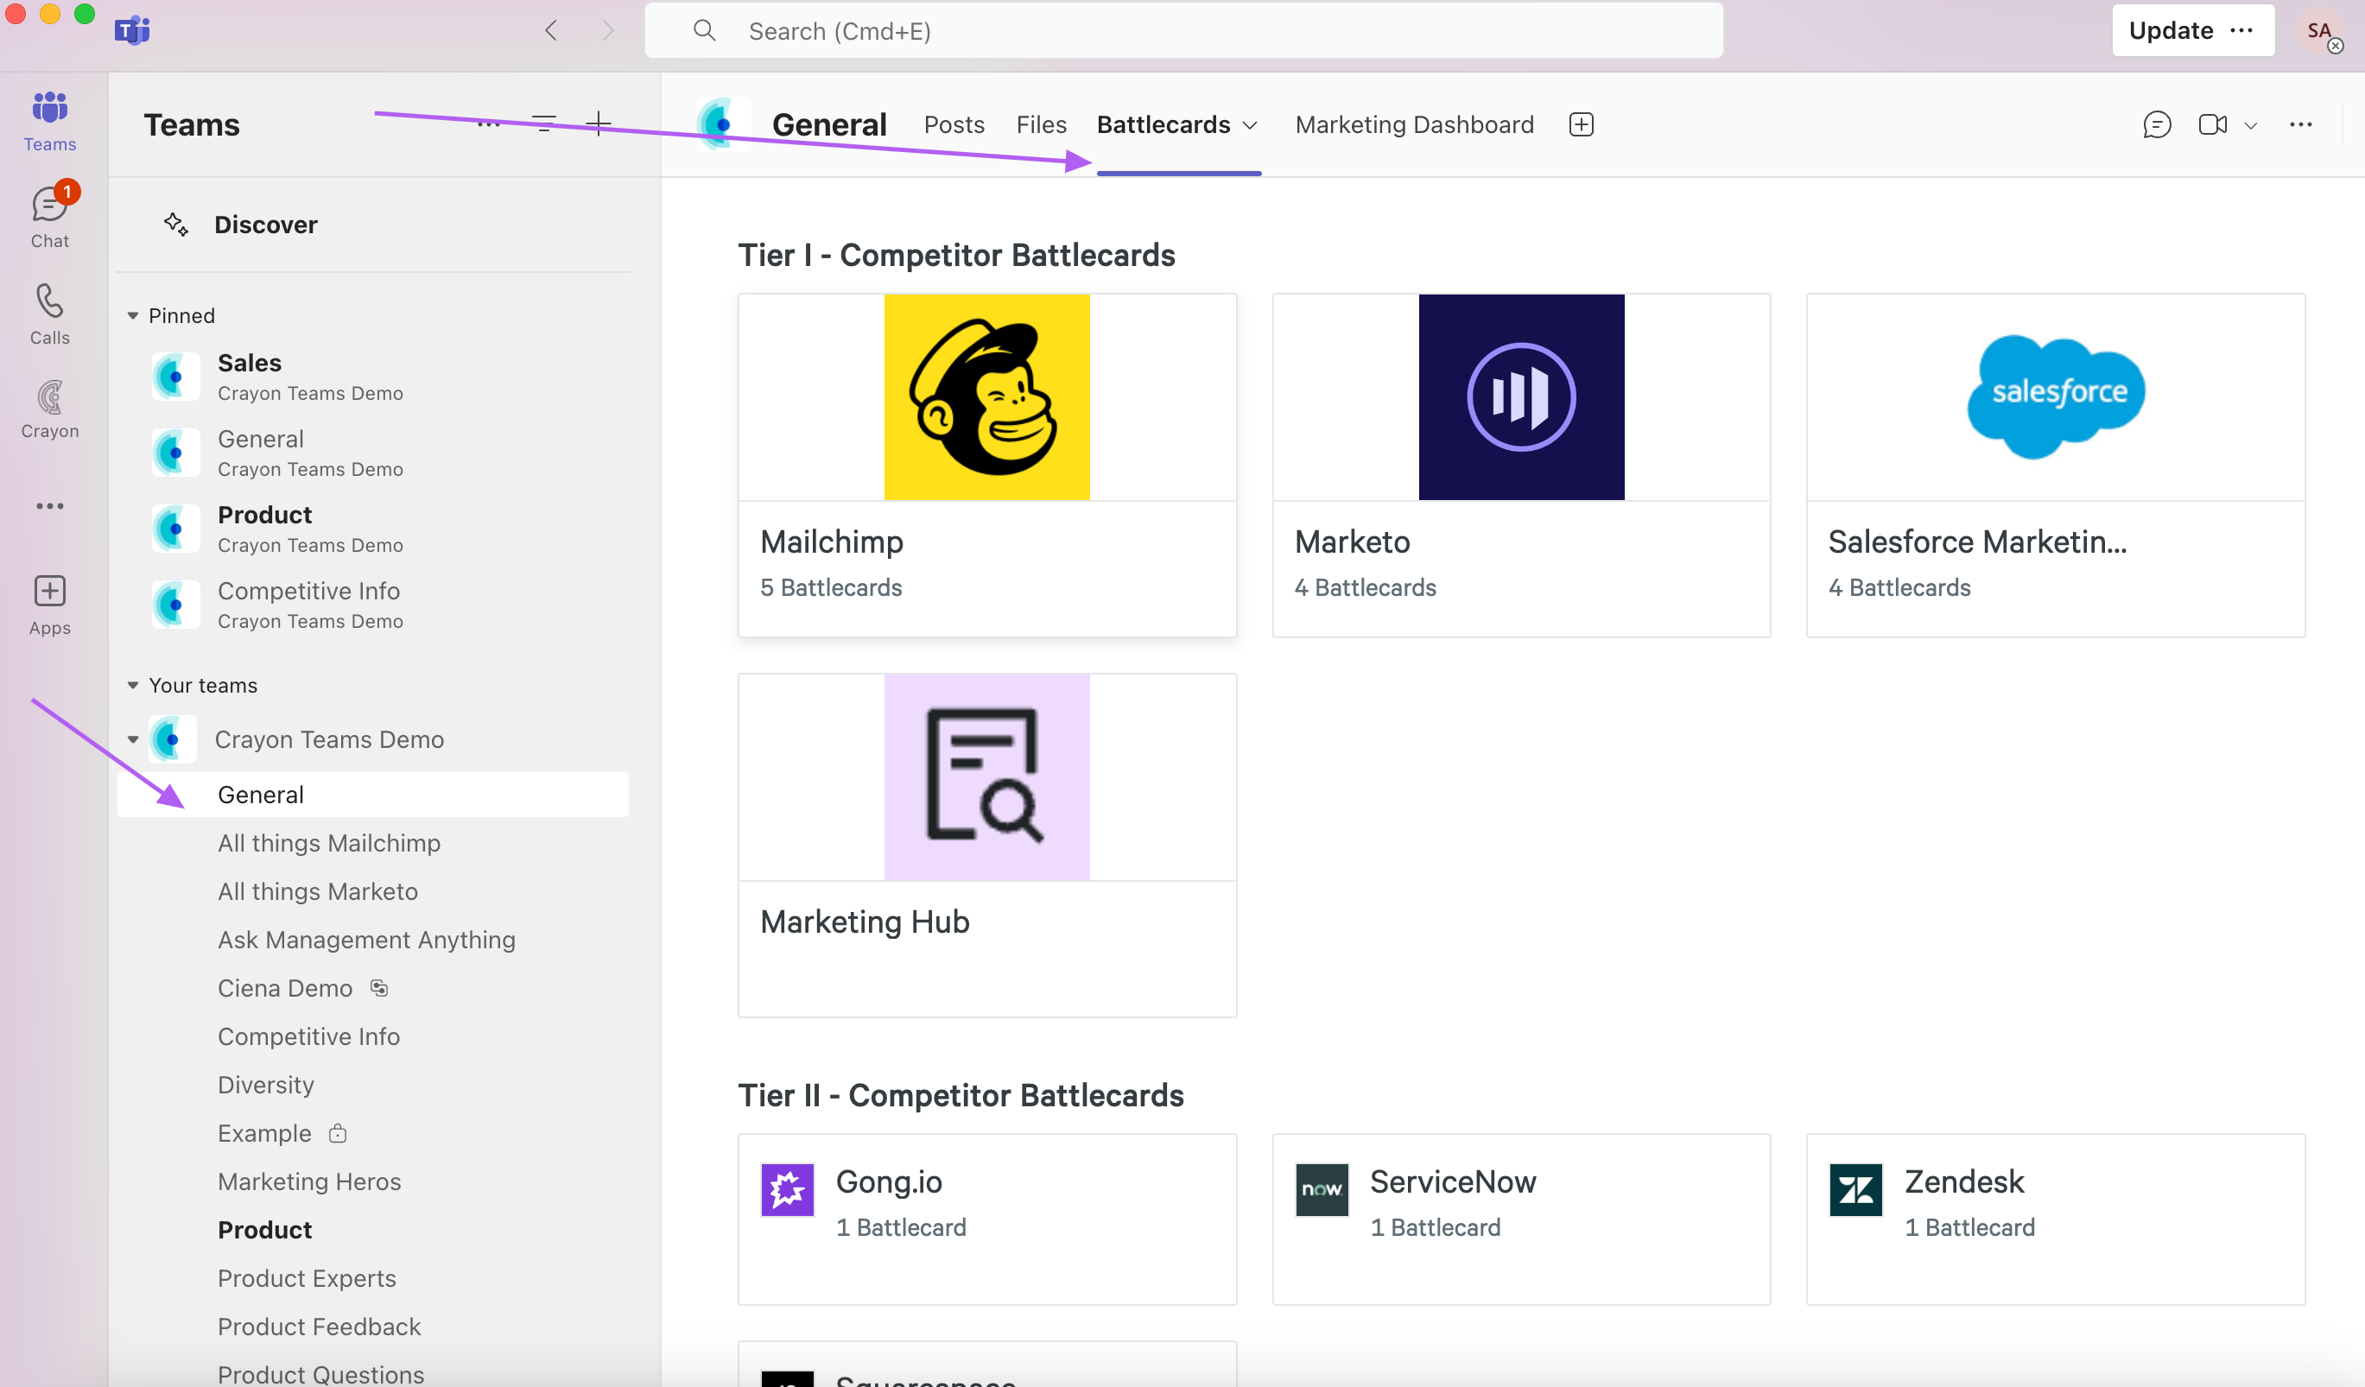Collapse the Pinned section
The width and height of the screenshot is (2365, 1387).
pyautogui.click(x=133, y=316)
